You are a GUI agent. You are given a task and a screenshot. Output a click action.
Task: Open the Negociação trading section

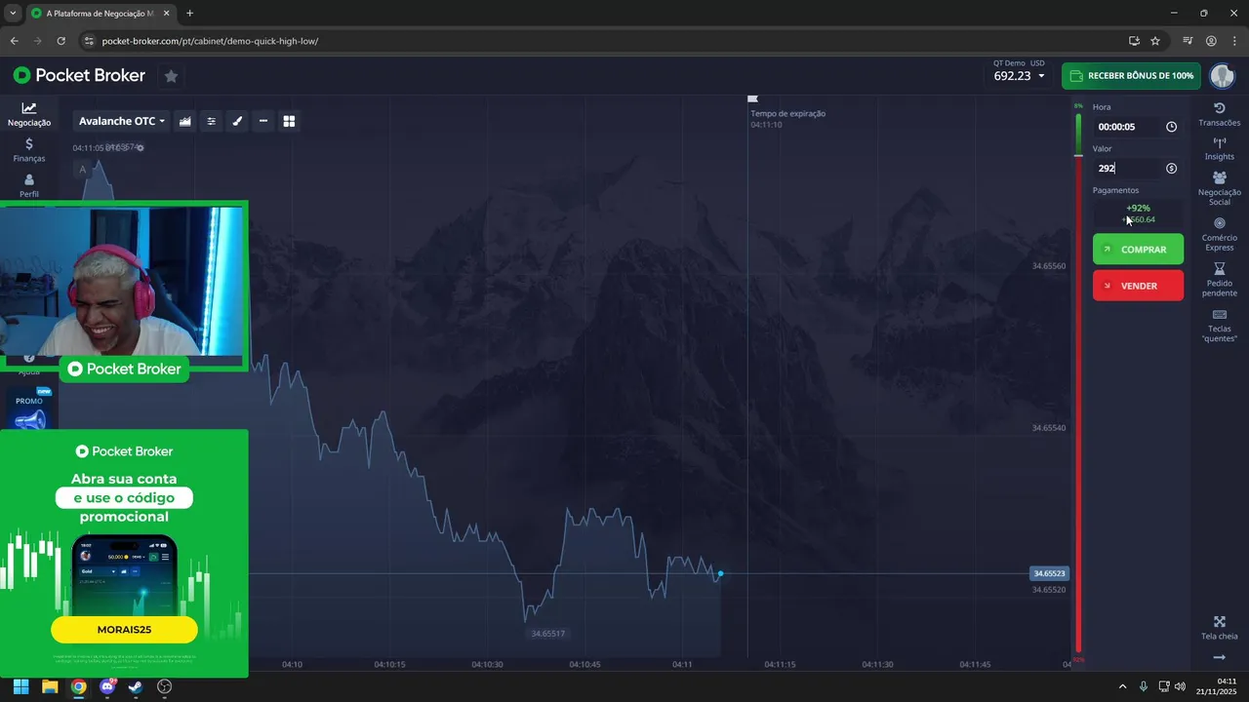tap(29, 114)
